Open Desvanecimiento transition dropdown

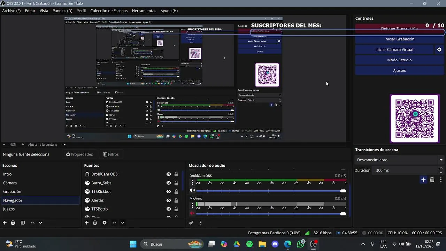(399, 160)
